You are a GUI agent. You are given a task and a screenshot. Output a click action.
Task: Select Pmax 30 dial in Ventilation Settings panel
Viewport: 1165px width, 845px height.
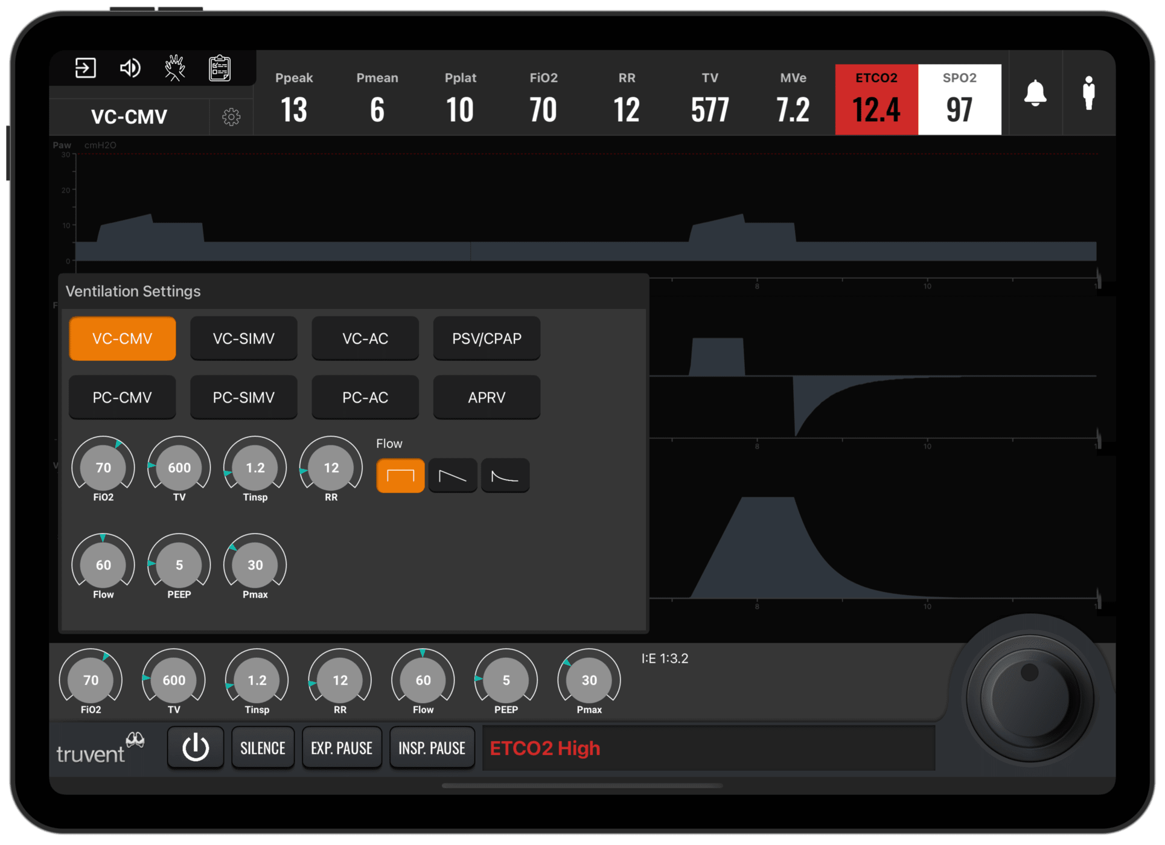pos(255,565)
